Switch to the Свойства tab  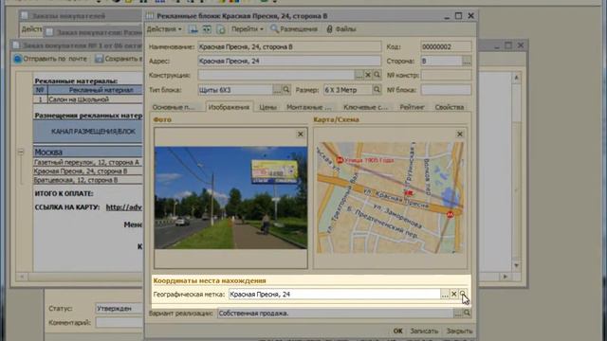click(x=449, y=107)
